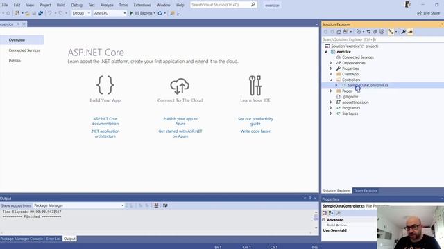Image resolution: width=444 pixels, height=249 pixels.
Task: Click the New Project toolbar icon
Action: 17,13
